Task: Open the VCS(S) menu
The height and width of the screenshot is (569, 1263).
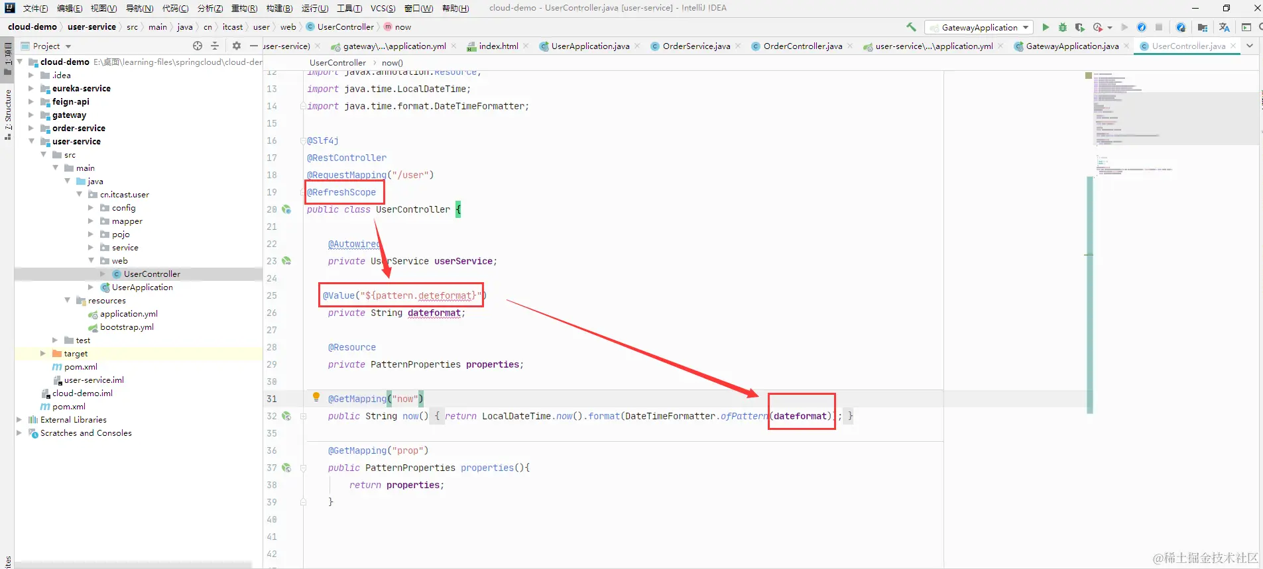Action: (x=383, y=9)
